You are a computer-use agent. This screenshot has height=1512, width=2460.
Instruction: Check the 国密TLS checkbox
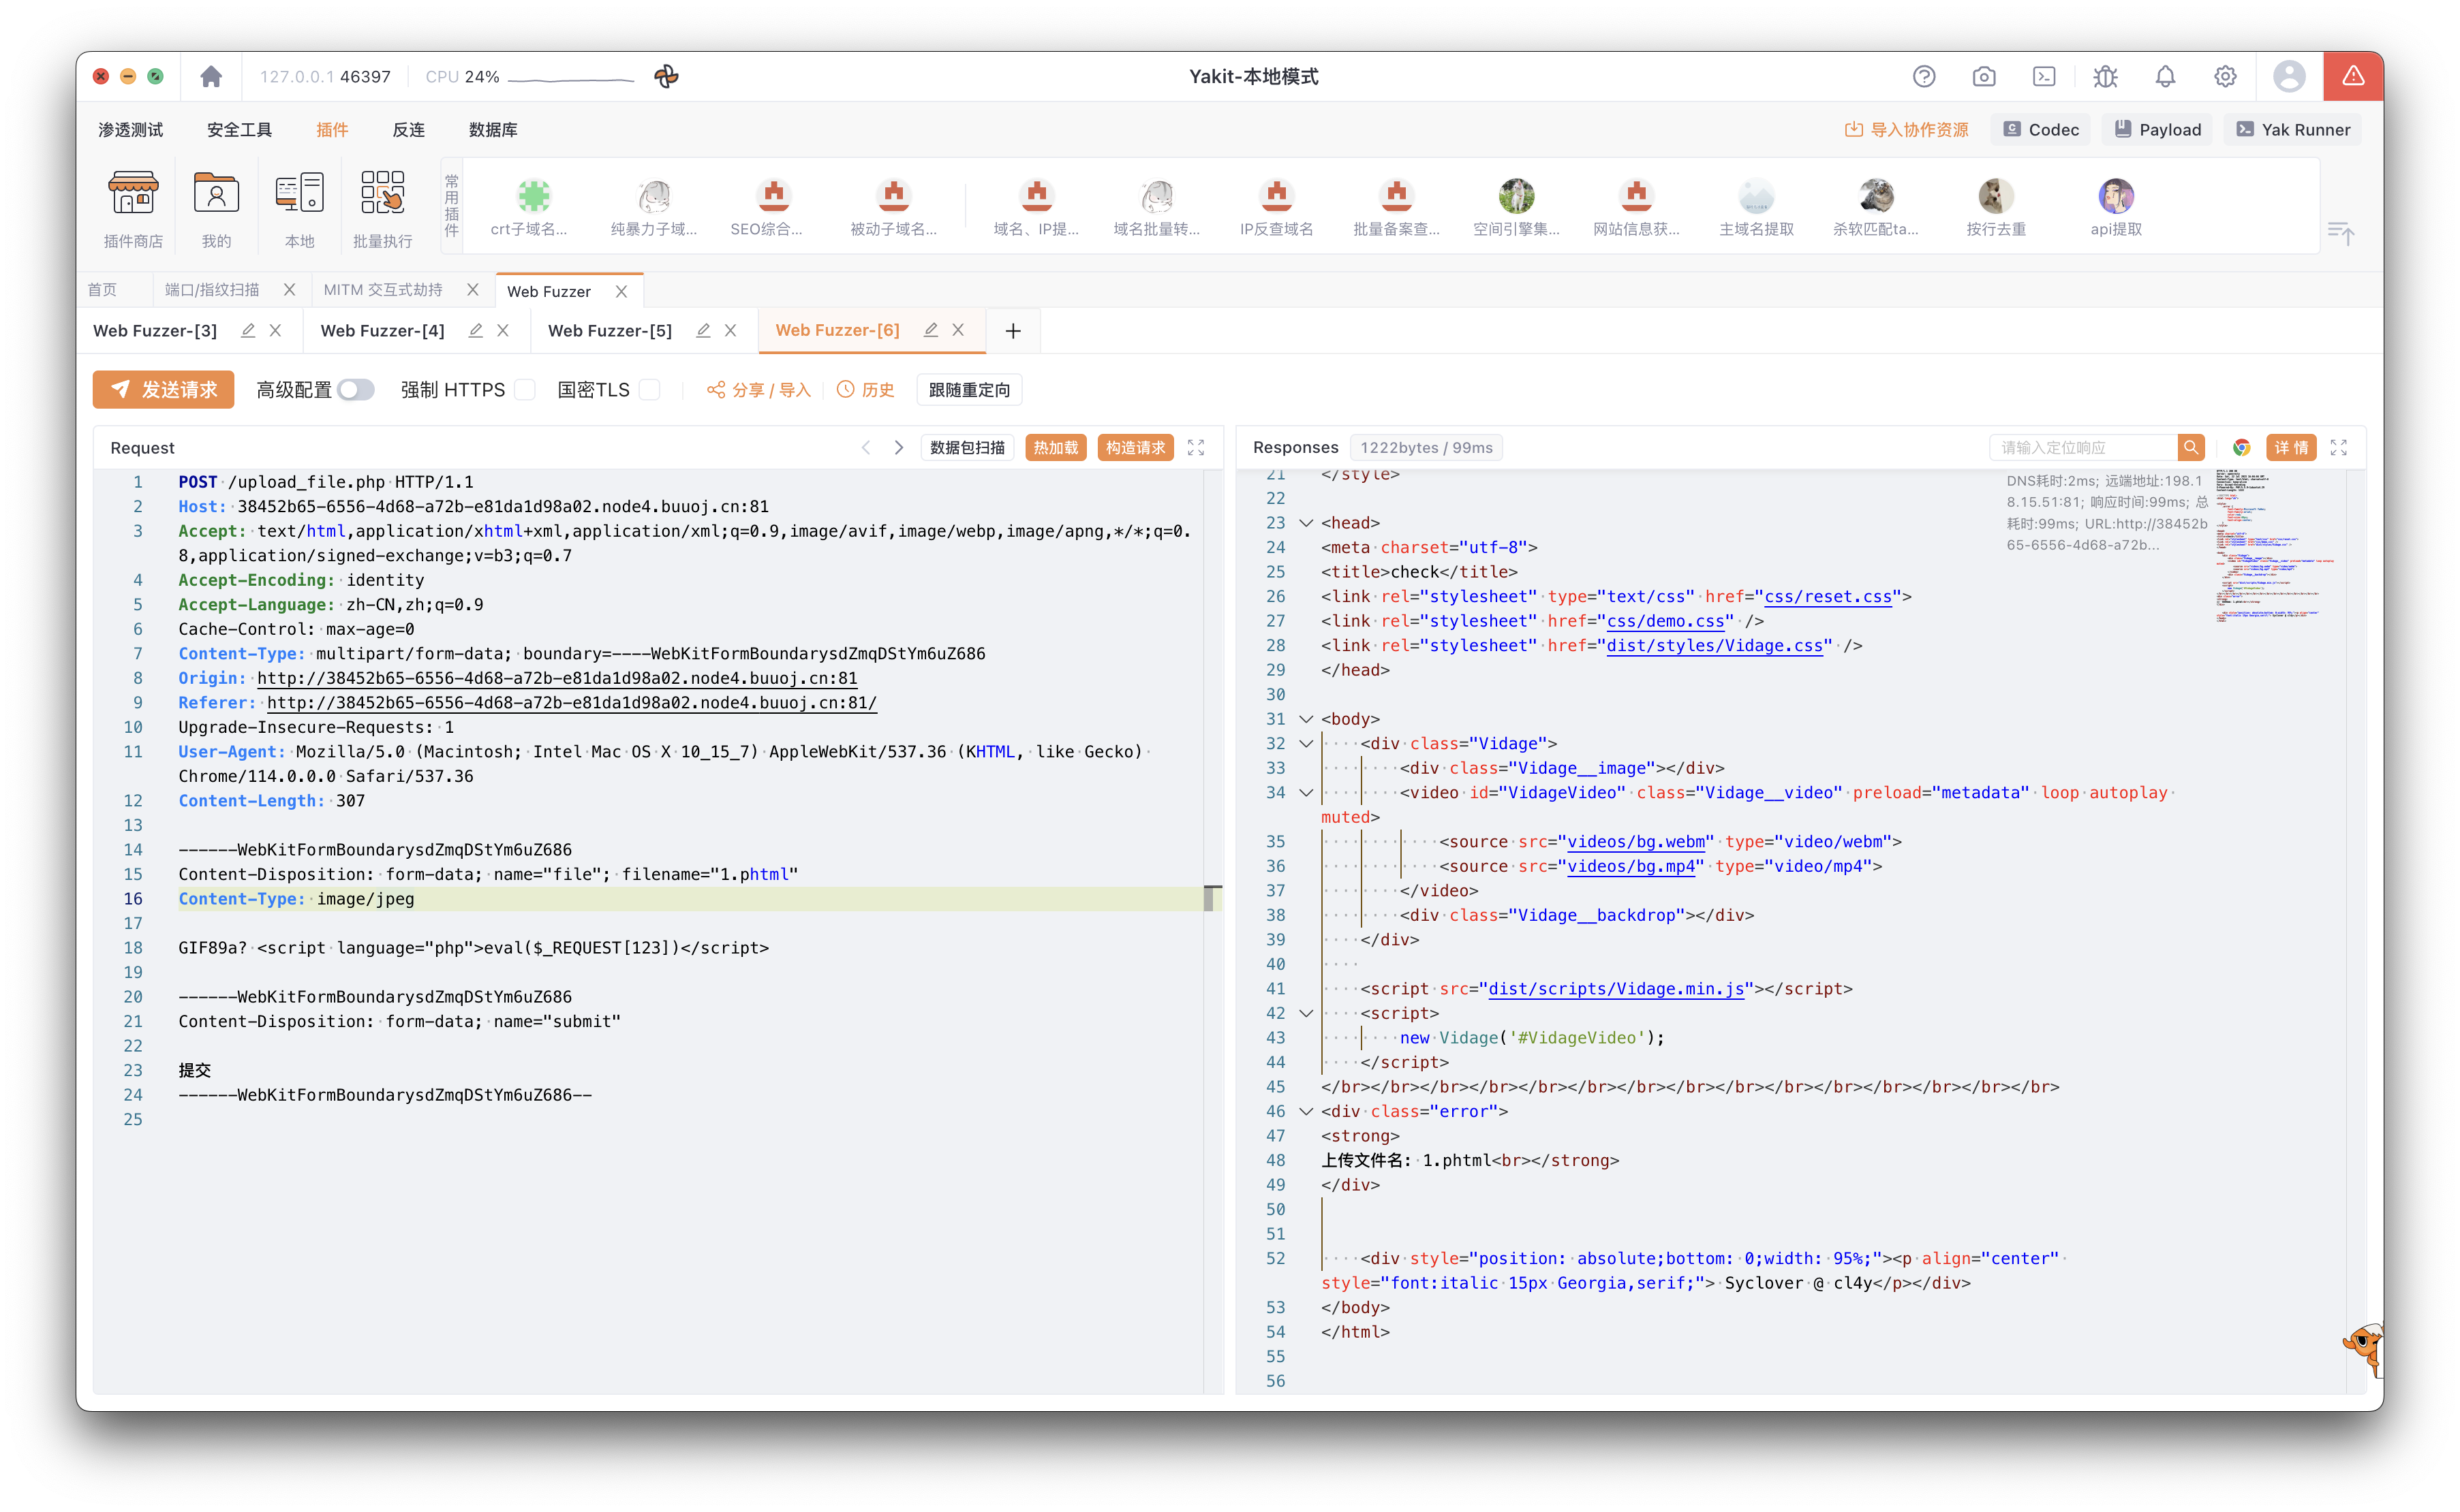pos(649,390)
